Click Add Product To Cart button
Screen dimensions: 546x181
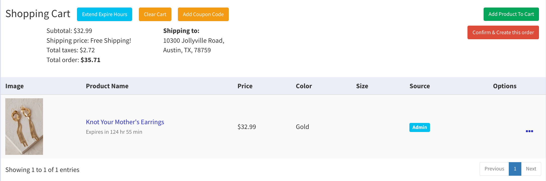511,14
